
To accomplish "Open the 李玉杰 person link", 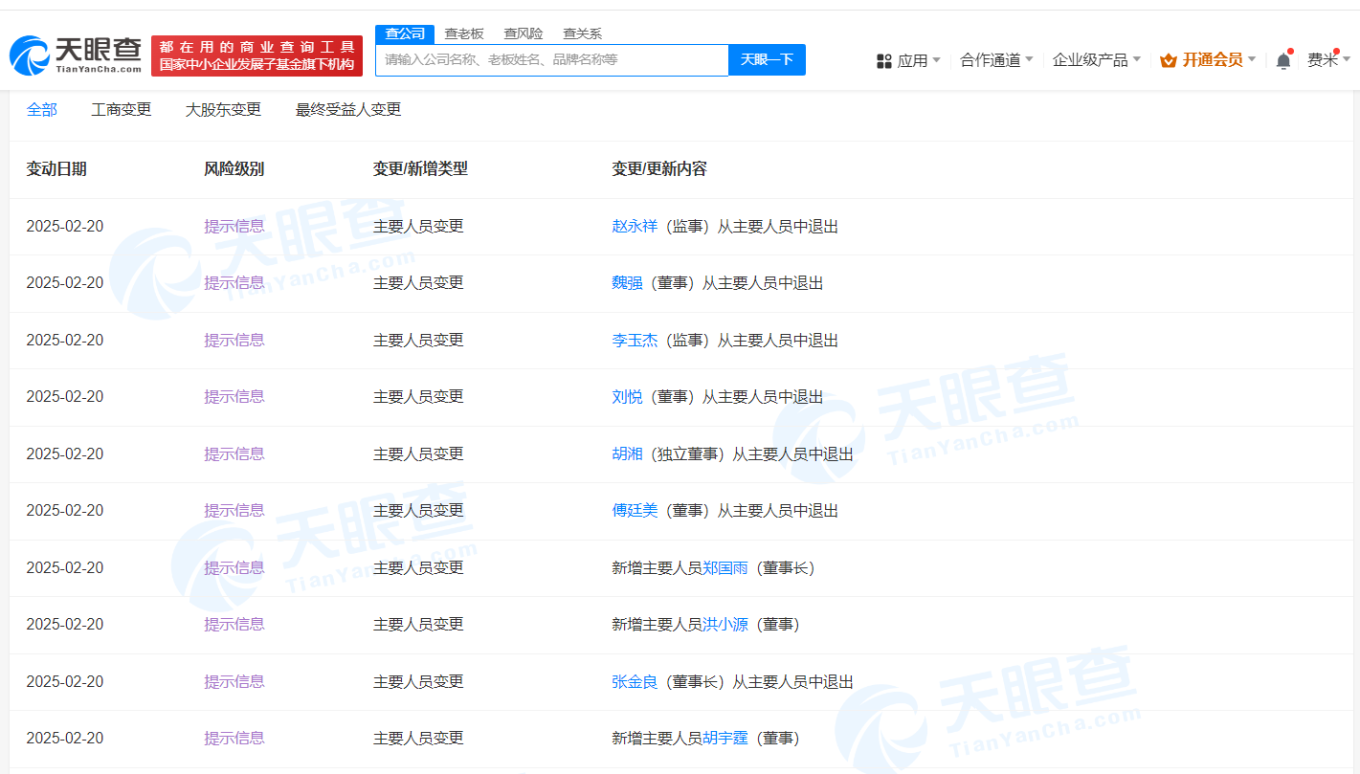I will (635, 340).
